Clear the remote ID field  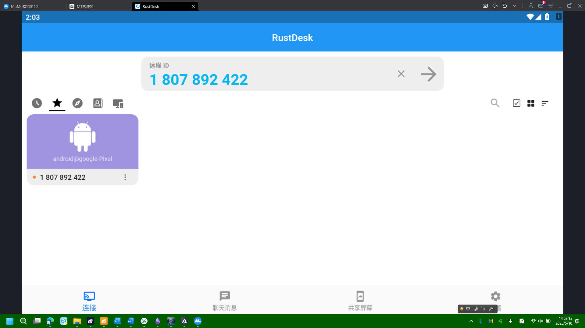401,74
